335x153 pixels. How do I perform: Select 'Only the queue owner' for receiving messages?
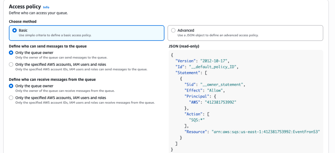[11, 86]
